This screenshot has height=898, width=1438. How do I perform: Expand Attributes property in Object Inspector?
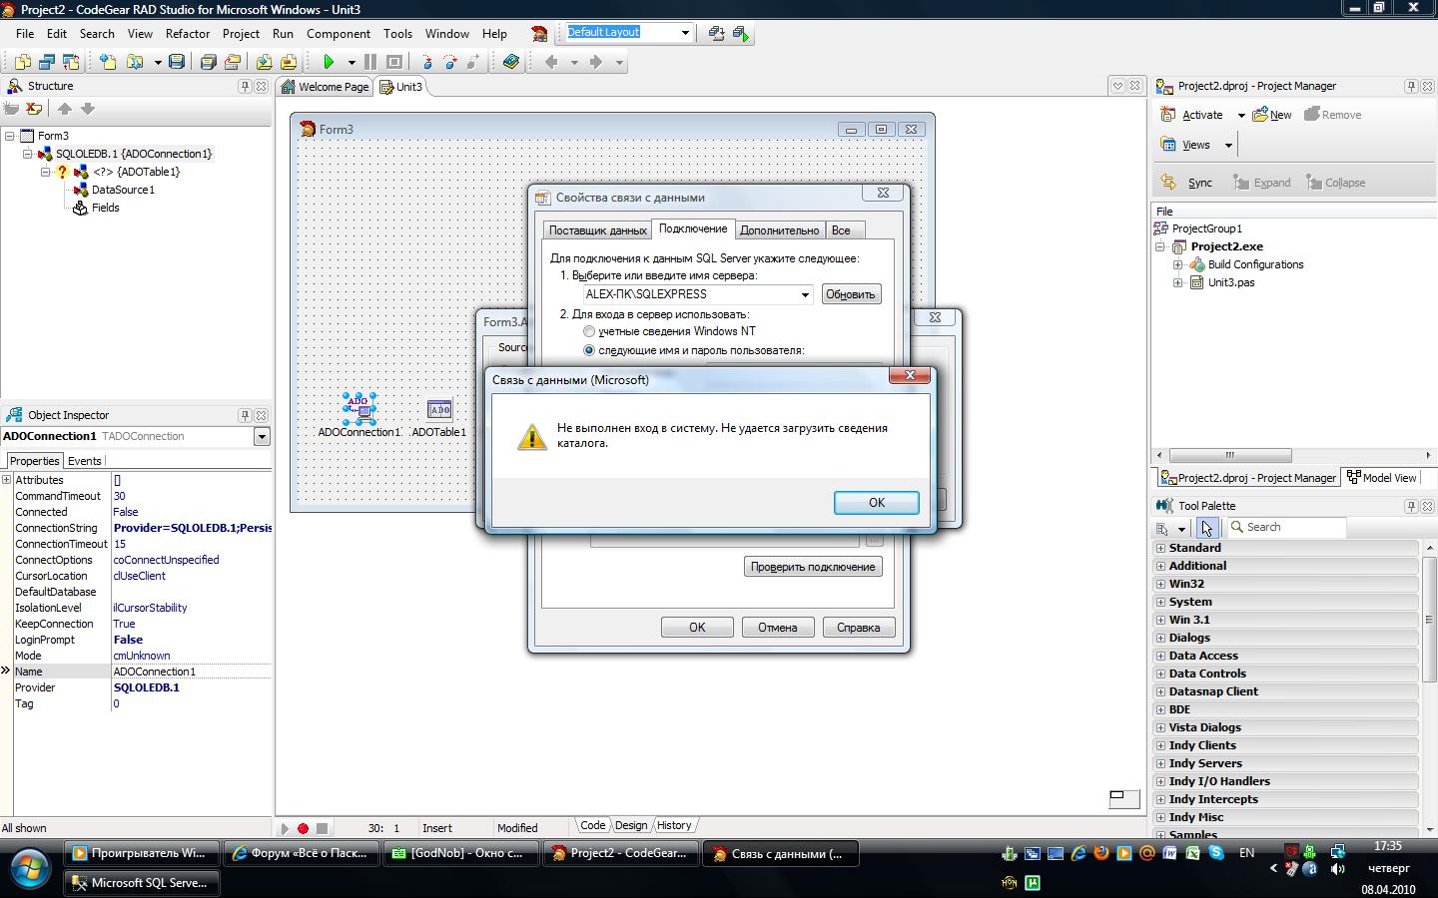(x=6, y=480)
